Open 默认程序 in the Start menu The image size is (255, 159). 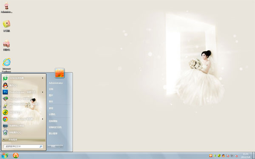(x=53, y=134)
